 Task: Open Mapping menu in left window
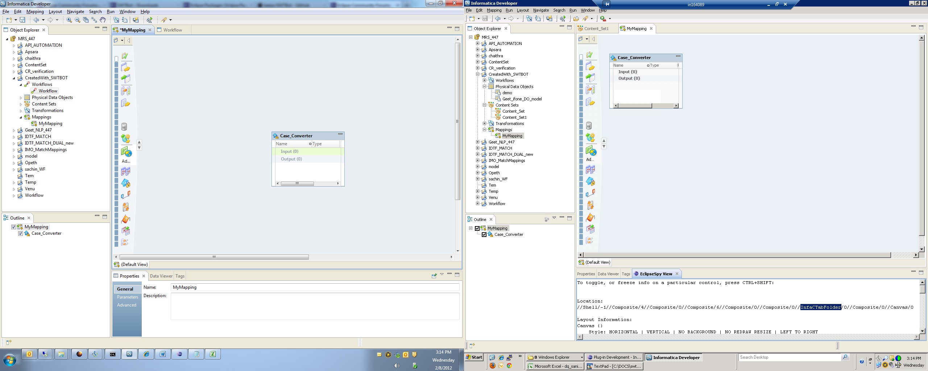[x=35, y=12]
